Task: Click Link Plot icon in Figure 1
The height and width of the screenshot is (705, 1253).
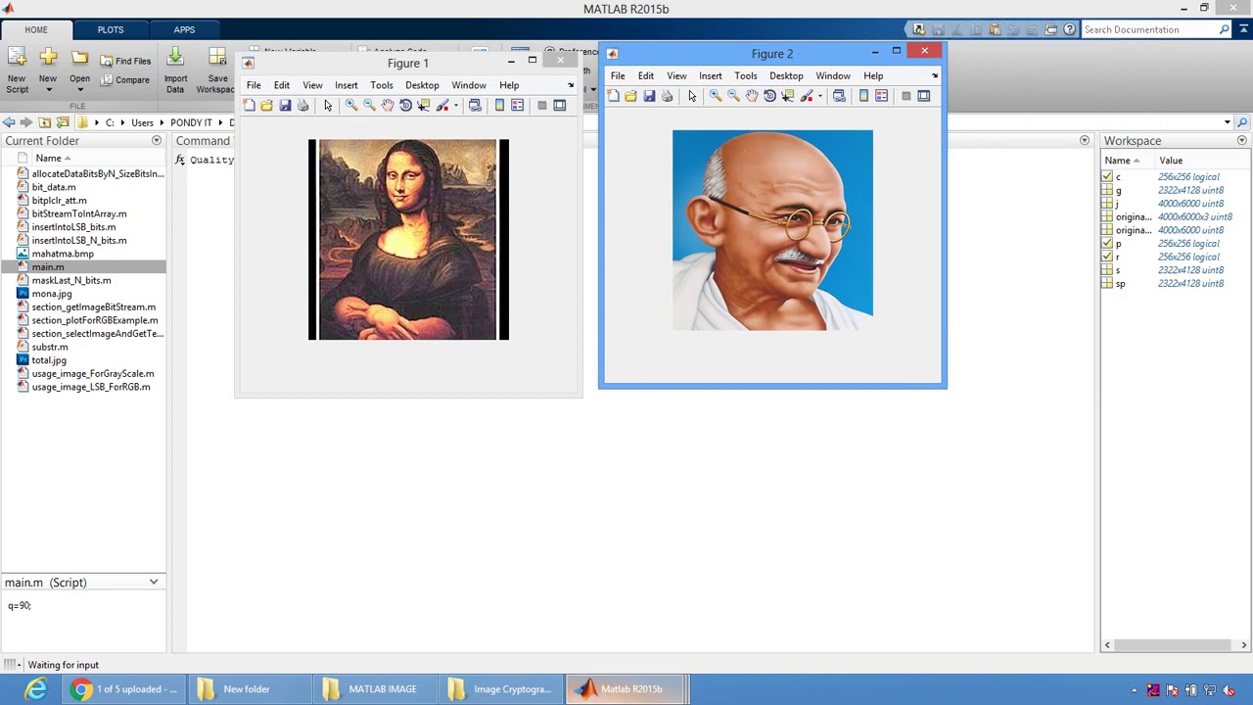Action: [475, 106]
